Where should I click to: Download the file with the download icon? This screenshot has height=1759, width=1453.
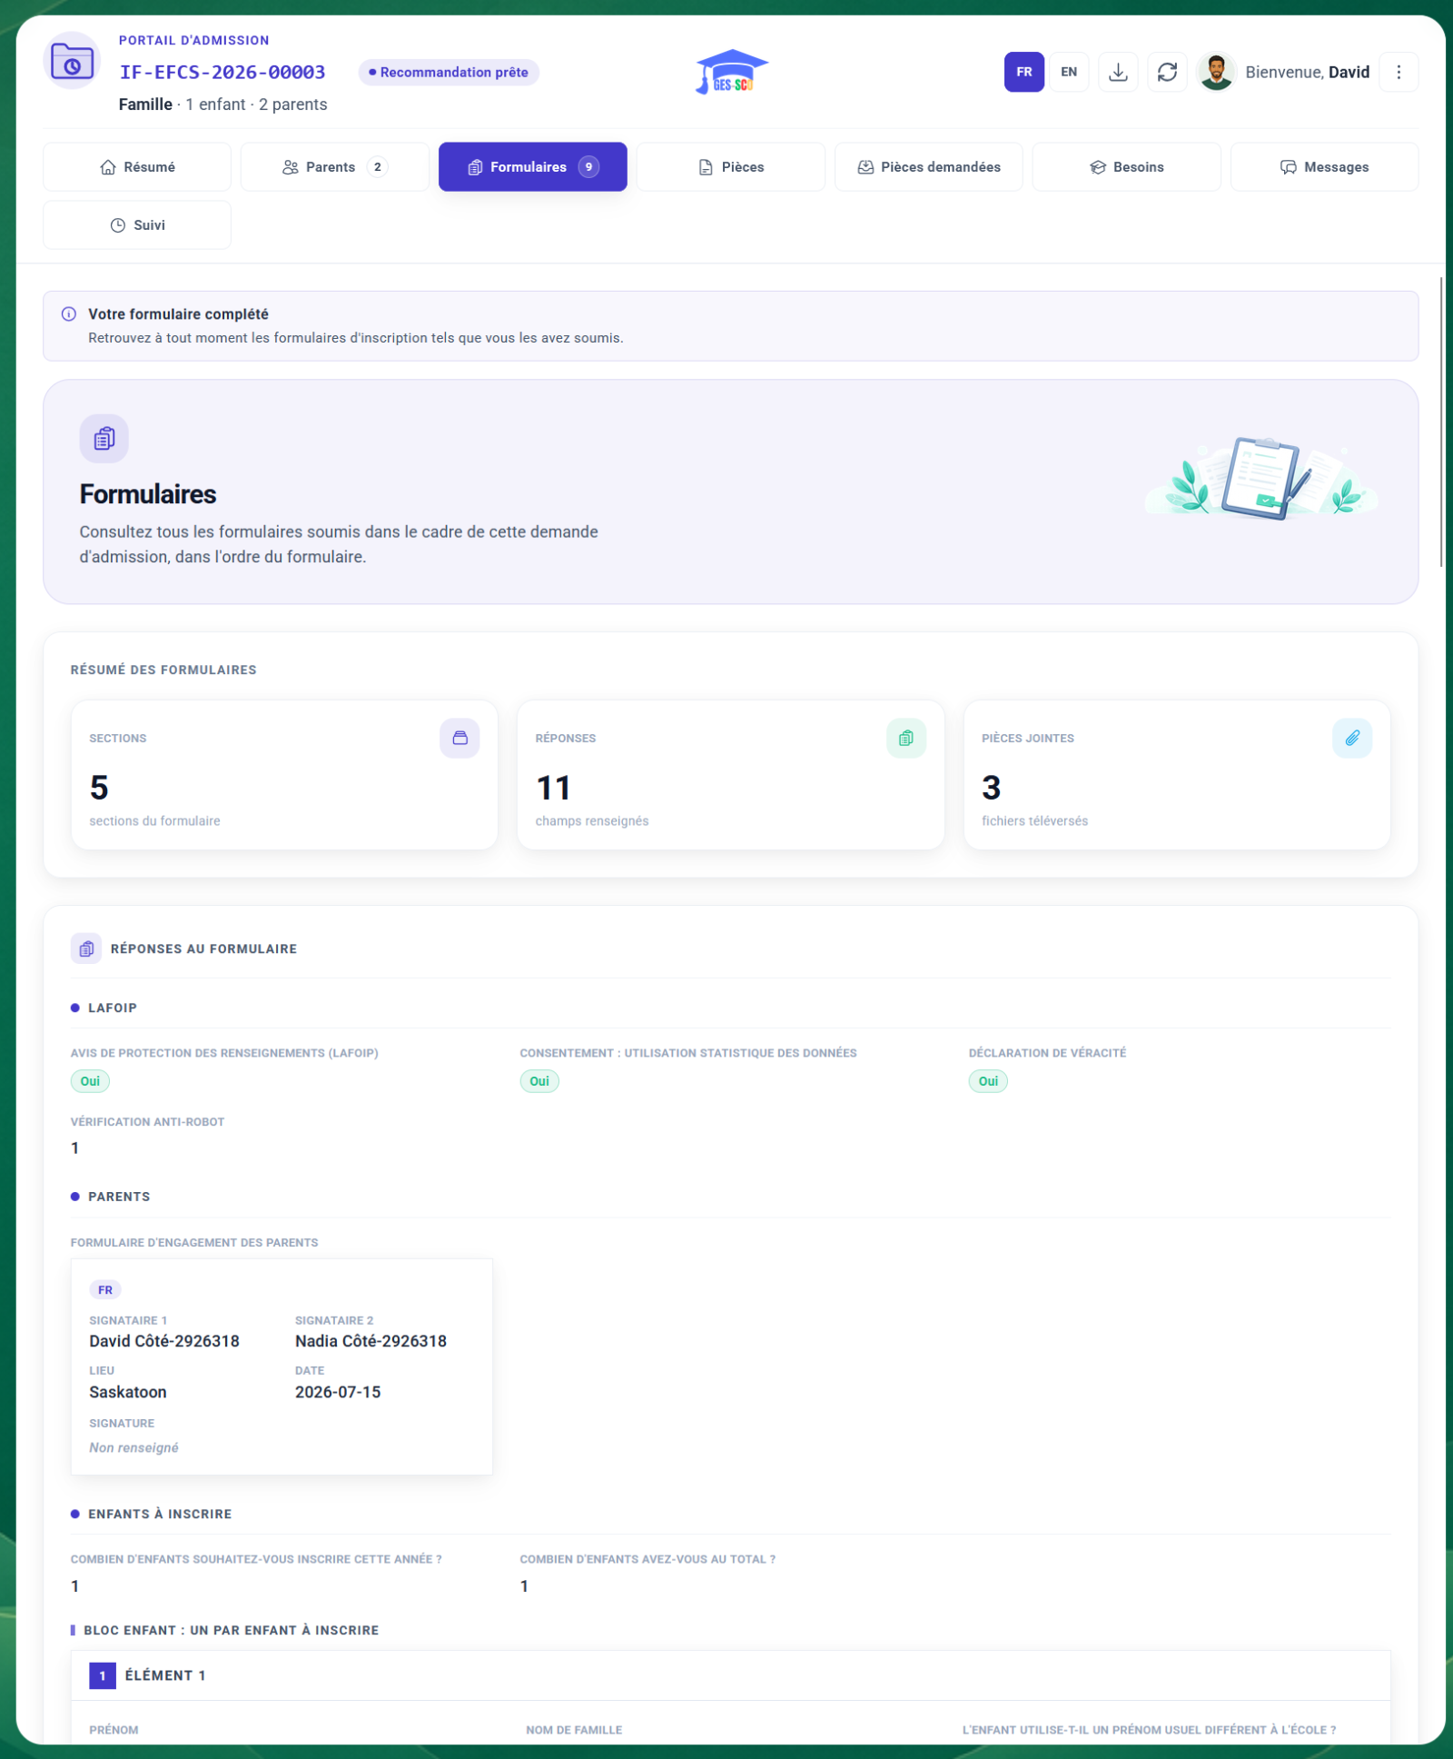point(1118,72)
